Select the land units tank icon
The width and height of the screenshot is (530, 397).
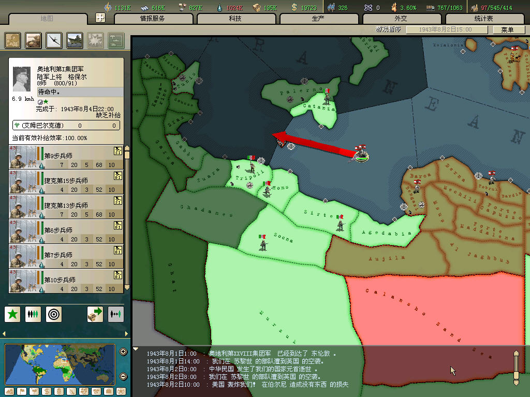pyautogui.click(x=33, y=40)
